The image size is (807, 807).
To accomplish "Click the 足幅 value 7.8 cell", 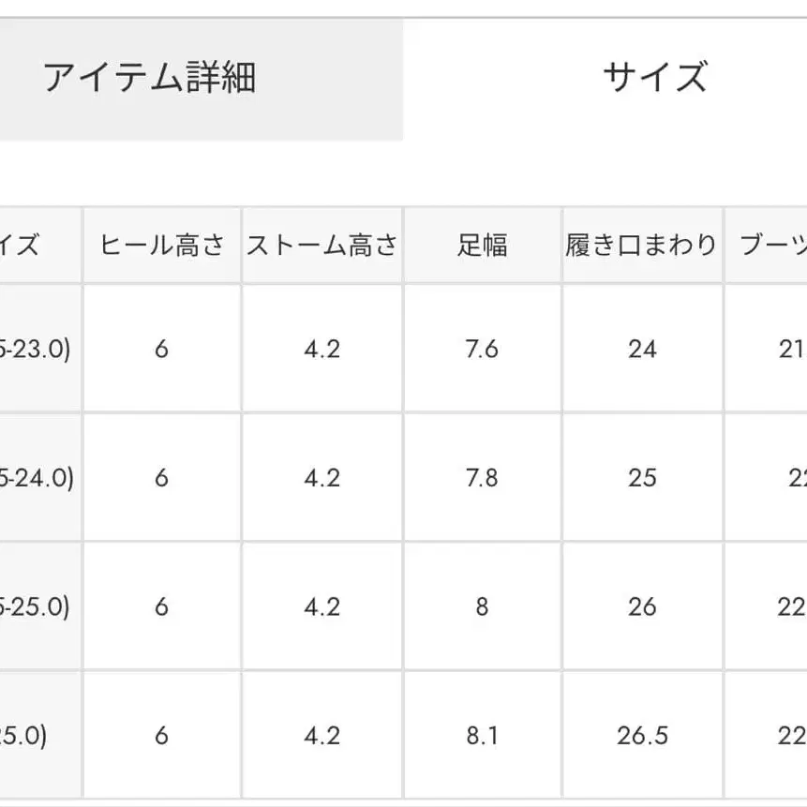I will pos(481,478).
